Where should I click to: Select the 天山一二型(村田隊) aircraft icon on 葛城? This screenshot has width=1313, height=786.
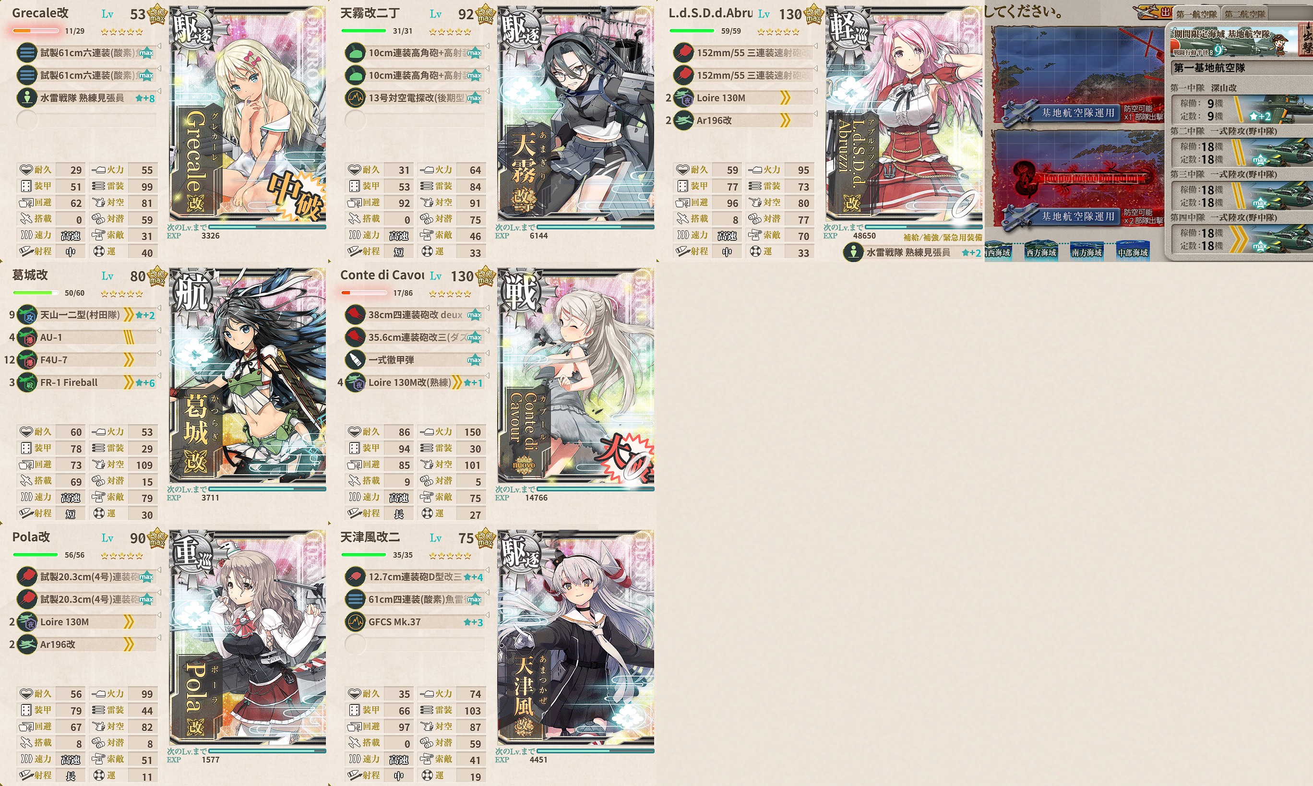26,315
